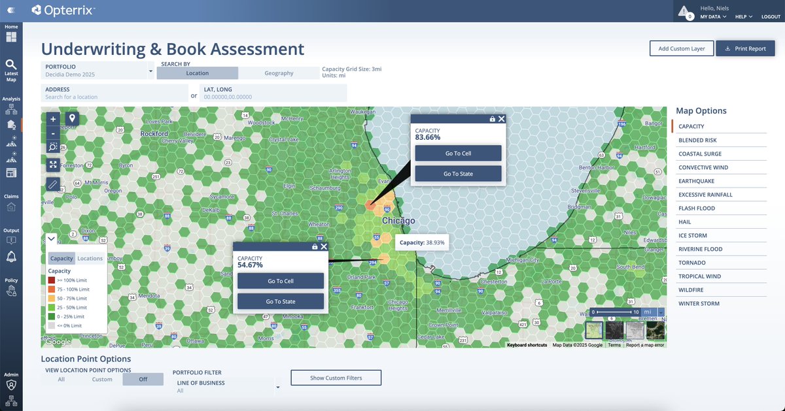The image size is (785, 411).
Task: Toggle map fullscreen expand icon
Action: coord(54,165)
